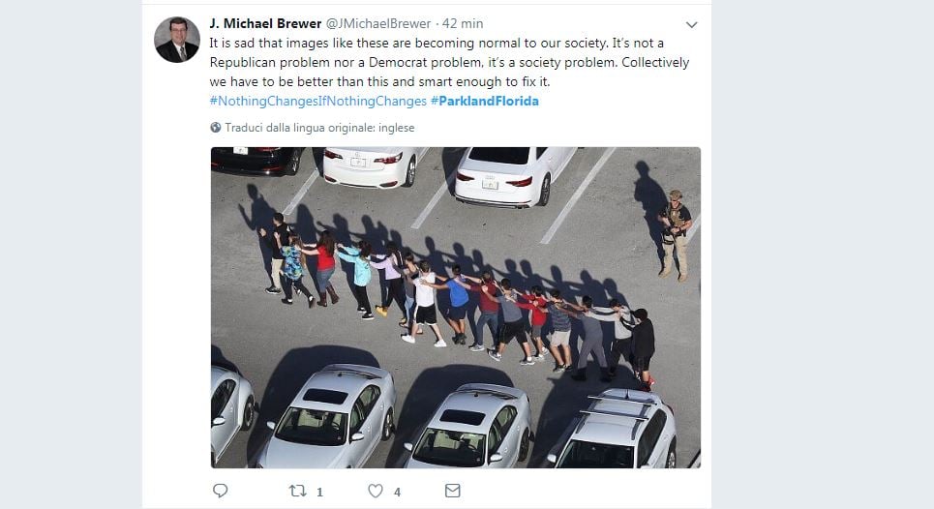The image size is (934, 509).
Task: Open the tweet via 42 min timestamp
Action: (x=463, y=24)
